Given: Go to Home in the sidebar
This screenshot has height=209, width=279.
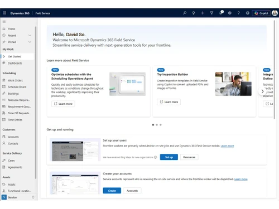Looking at the screenshot, I should click(17, 29).
